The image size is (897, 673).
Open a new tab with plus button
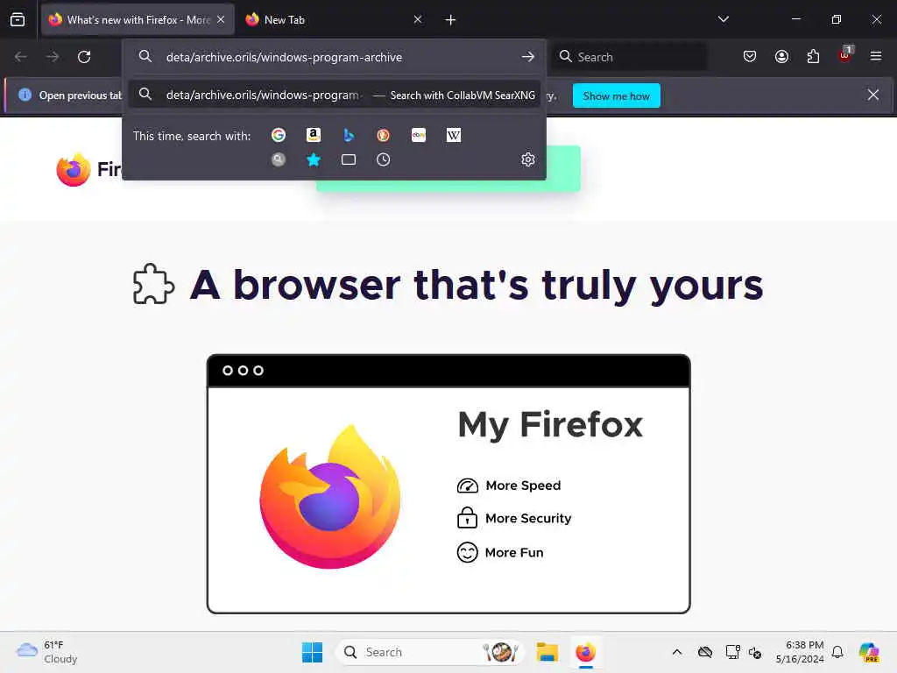pos(450,20)
